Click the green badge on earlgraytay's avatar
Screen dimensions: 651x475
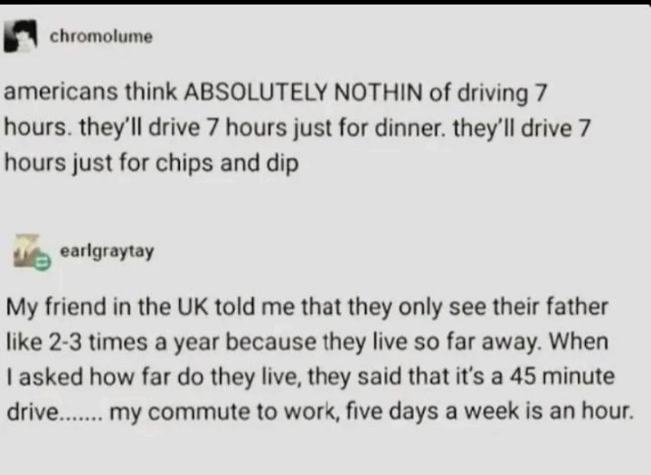pyautogui.click(x=40, y=260)
